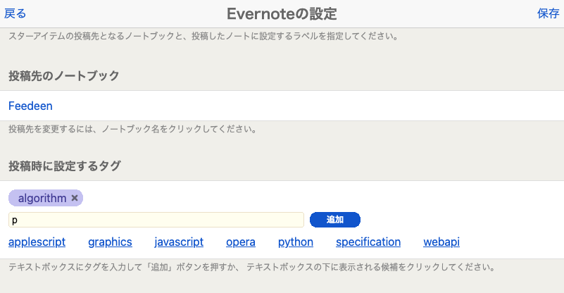Choose the opera tag suggestion
The image size is (564, 293).
[241, 242]
